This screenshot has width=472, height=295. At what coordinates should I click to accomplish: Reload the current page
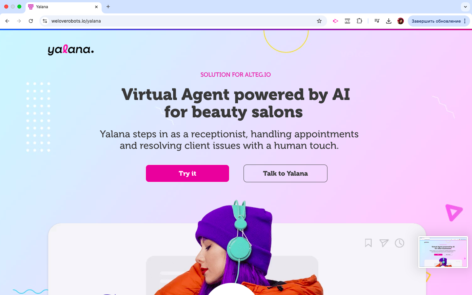[x=31, y=21]
